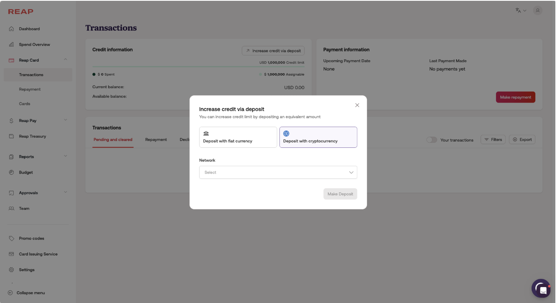Open the chat support widget
The height and width of the screenshot is (303, 557).
[x=541, y=288]
